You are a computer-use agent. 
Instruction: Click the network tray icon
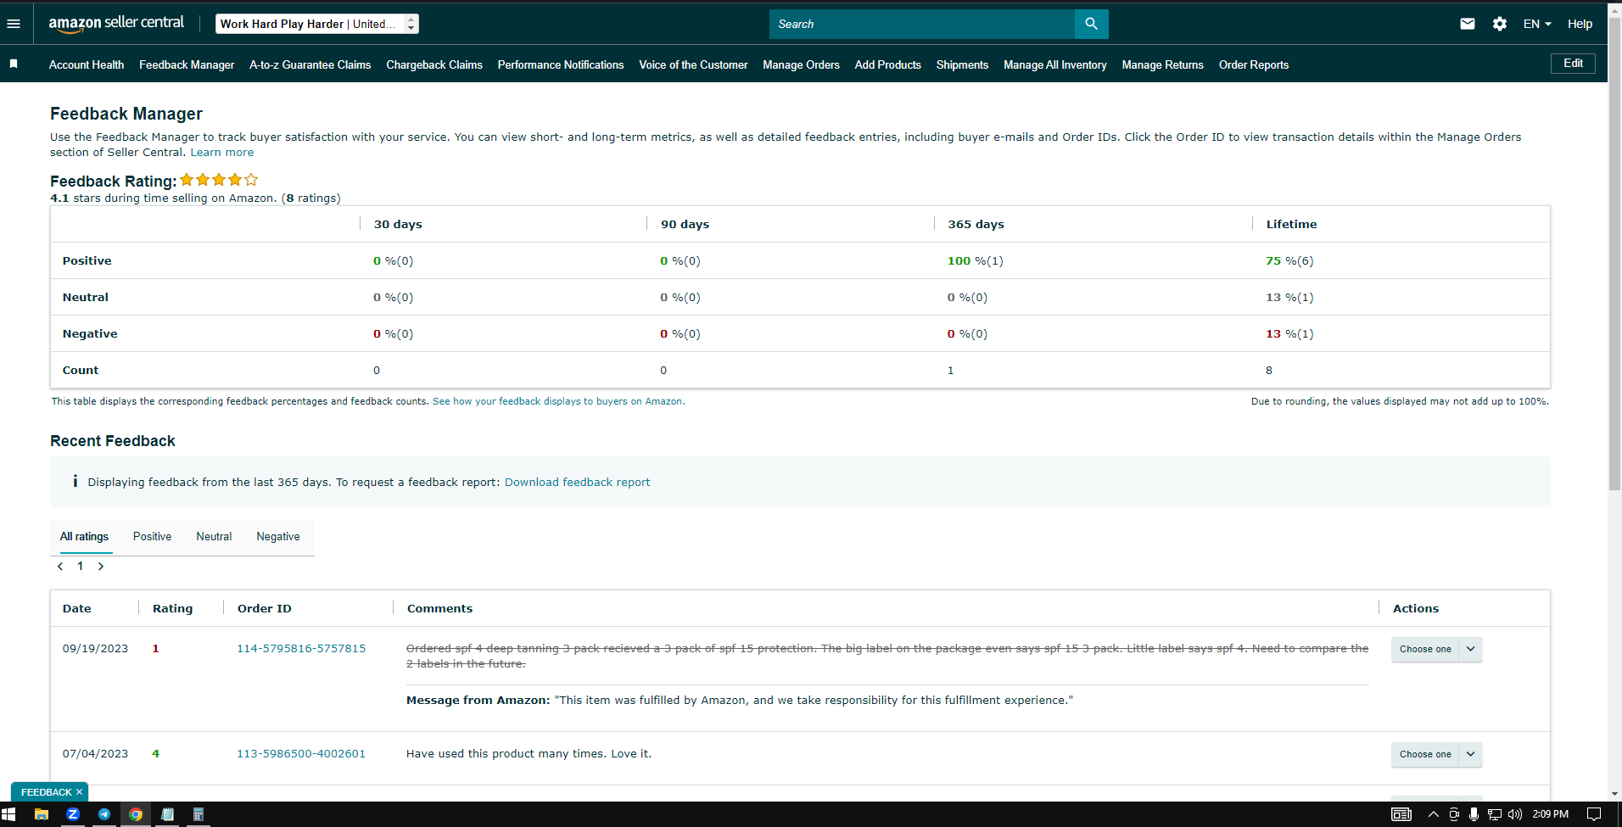[x=1495, y=814]
